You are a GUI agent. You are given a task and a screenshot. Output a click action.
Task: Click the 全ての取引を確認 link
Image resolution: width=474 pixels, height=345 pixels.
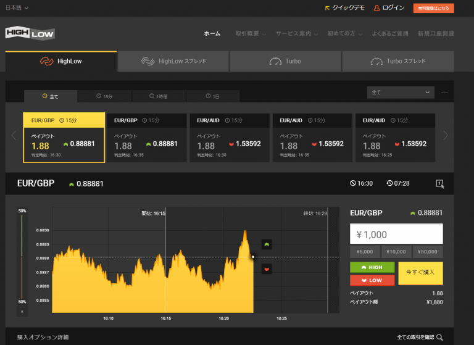tap(415, 337)
